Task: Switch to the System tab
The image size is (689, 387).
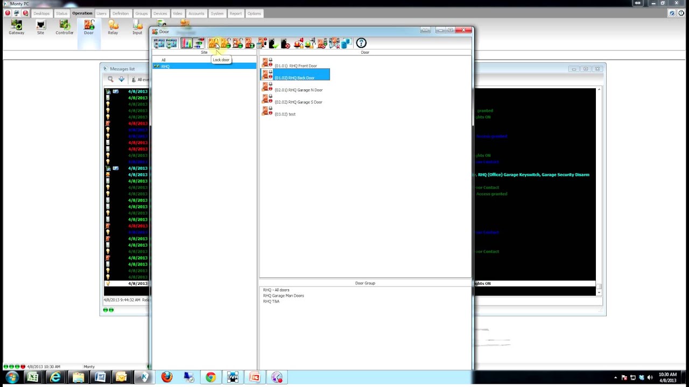Action: (x=217, y=13)
